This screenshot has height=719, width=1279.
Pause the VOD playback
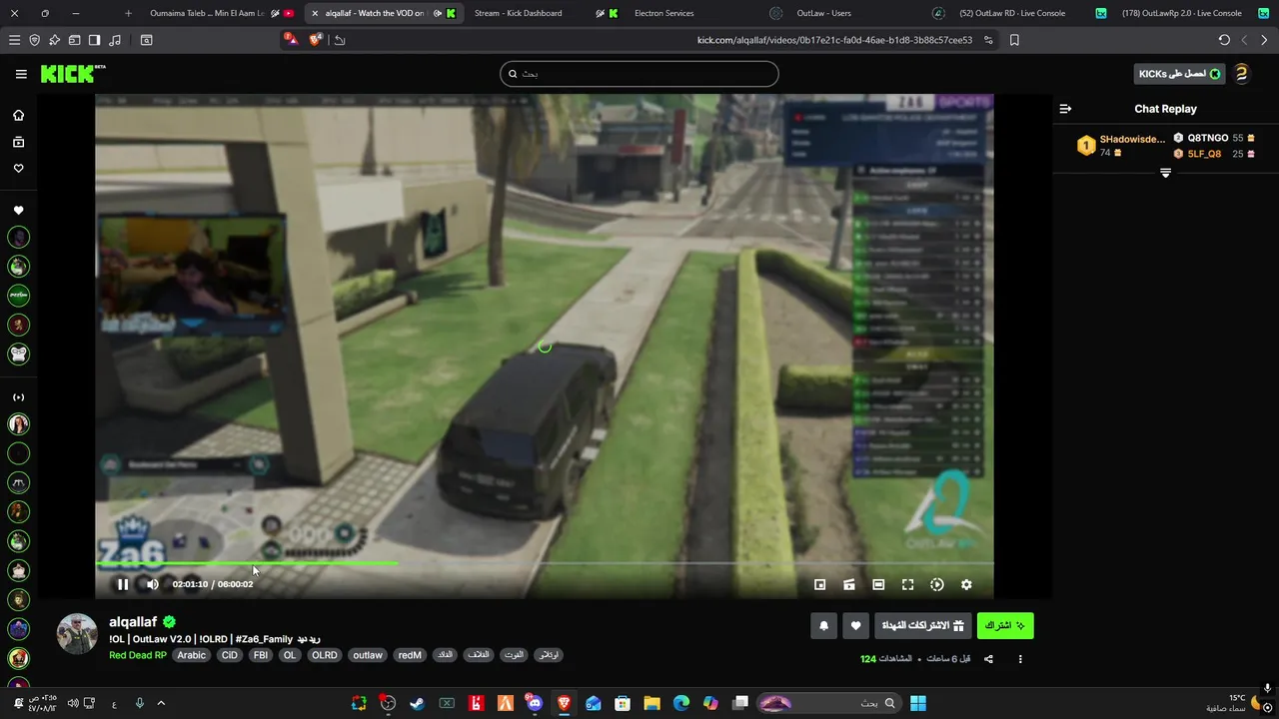123,584
